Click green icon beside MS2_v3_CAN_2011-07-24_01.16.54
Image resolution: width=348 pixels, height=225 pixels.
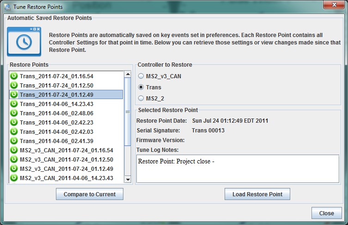pyautogui.click(x=14, y=150)
